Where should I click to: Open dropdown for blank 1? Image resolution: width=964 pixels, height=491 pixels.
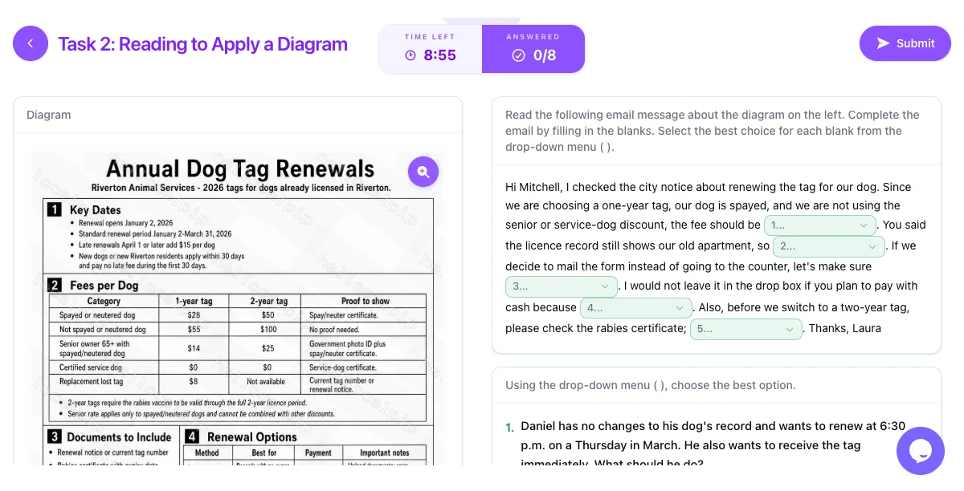820,225
